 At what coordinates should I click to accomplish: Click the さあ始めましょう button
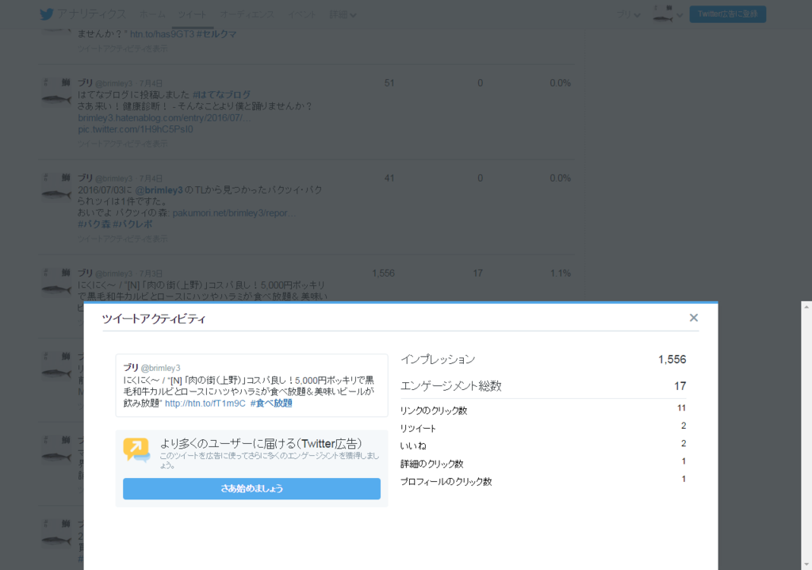tap(251, 488)
